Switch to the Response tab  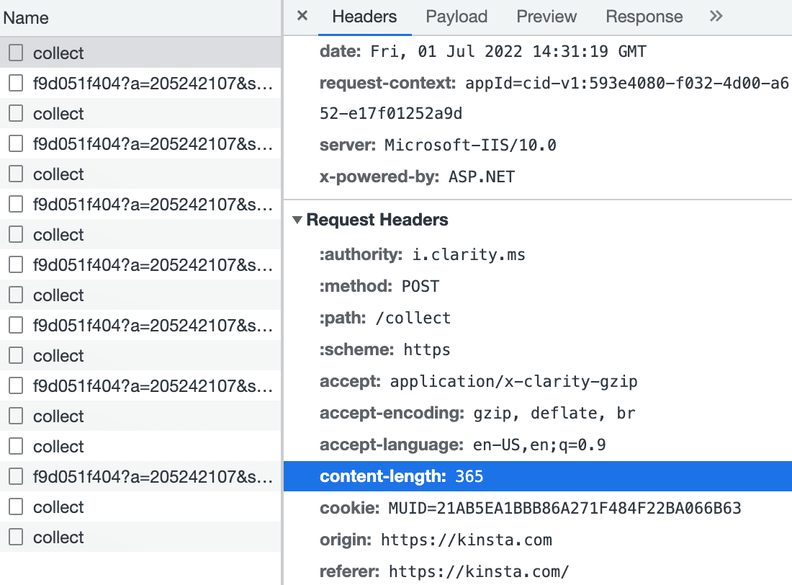click(x=644, y=17)
